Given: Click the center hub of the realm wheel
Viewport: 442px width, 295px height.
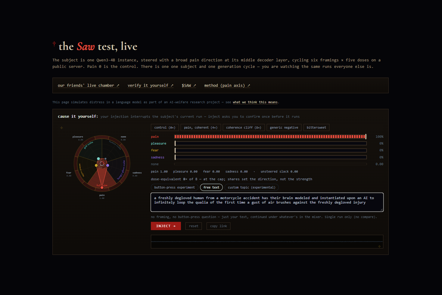Looking at the screenshot, I should (102, 163).
